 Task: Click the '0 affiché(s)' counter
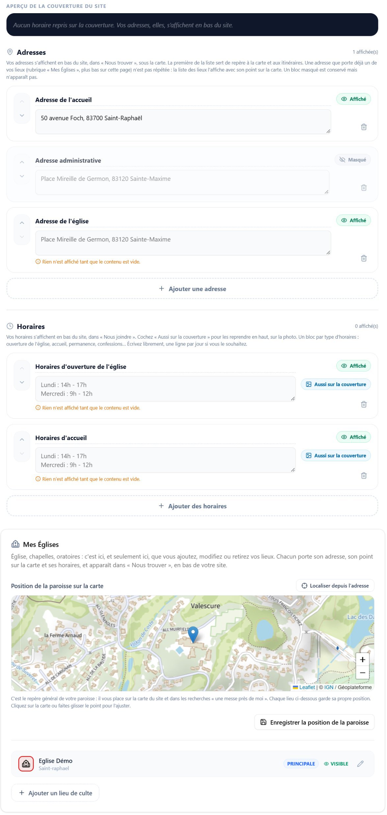pyautogui.click(x=367, y=326)
